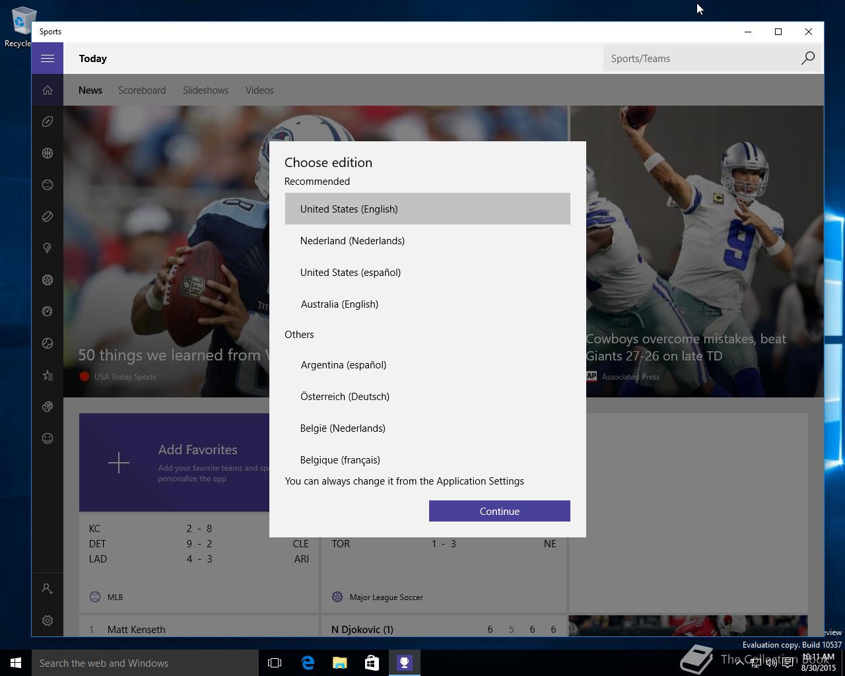Click the Major League Soccer league icon
Viewport: 845px width, 676px height.
337,597
